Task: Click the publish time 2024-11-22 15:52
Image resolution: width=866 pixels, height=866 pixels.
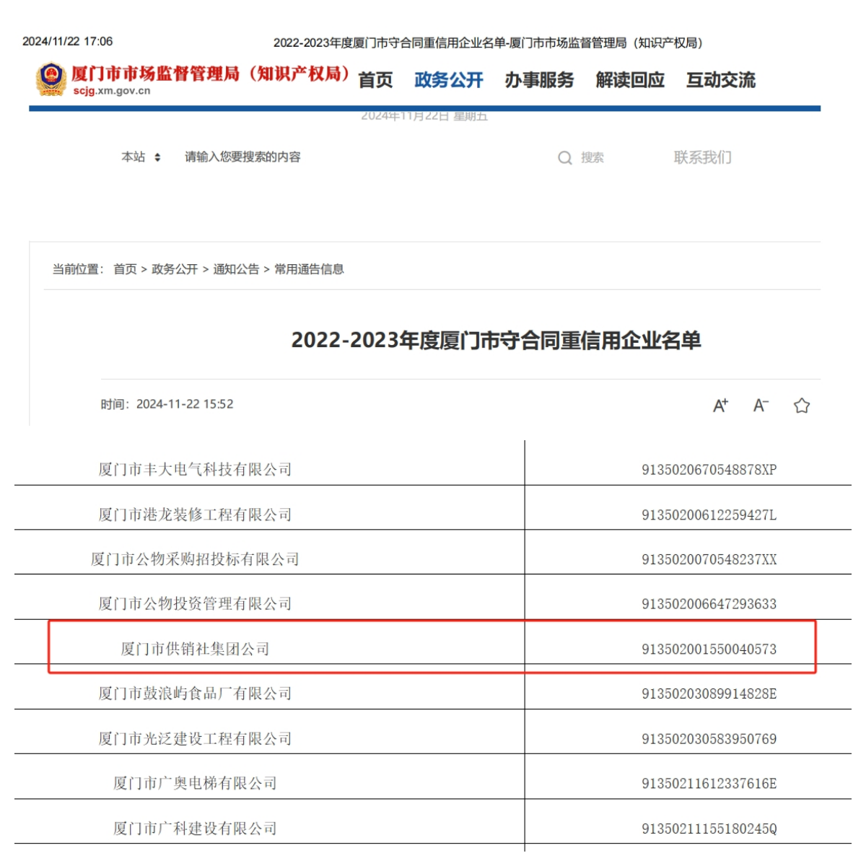Action: pyautogui.click(x=185, y=404)
